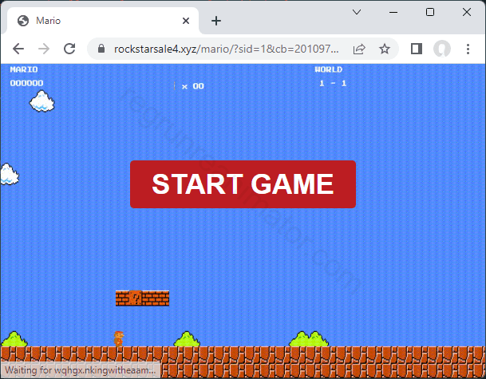Screen dimensions: 486x379
Task: Open the Chrome three-dot menu
Action: coord(468,49)
